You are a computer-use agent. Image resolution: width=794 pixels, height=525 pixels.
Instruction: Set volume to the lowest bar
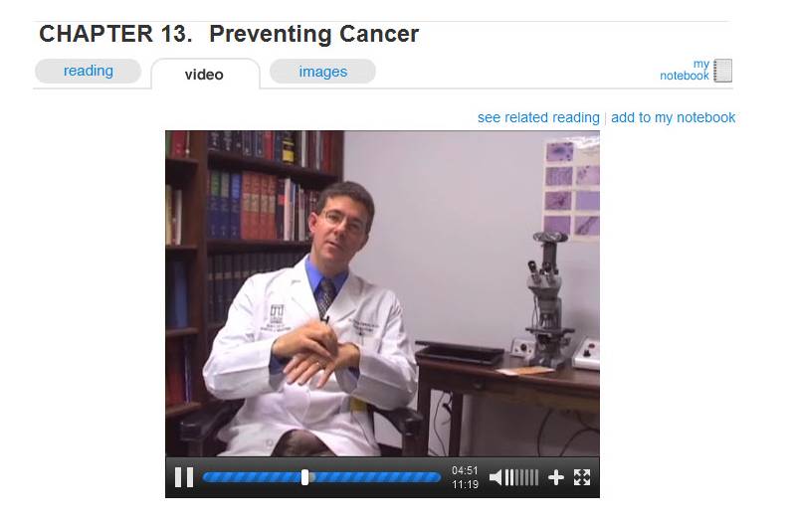point(507,477)
